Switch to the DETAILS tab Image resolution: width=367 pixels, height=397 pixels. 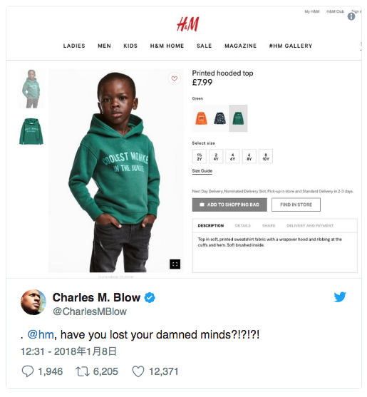click(x=243, y=226)
